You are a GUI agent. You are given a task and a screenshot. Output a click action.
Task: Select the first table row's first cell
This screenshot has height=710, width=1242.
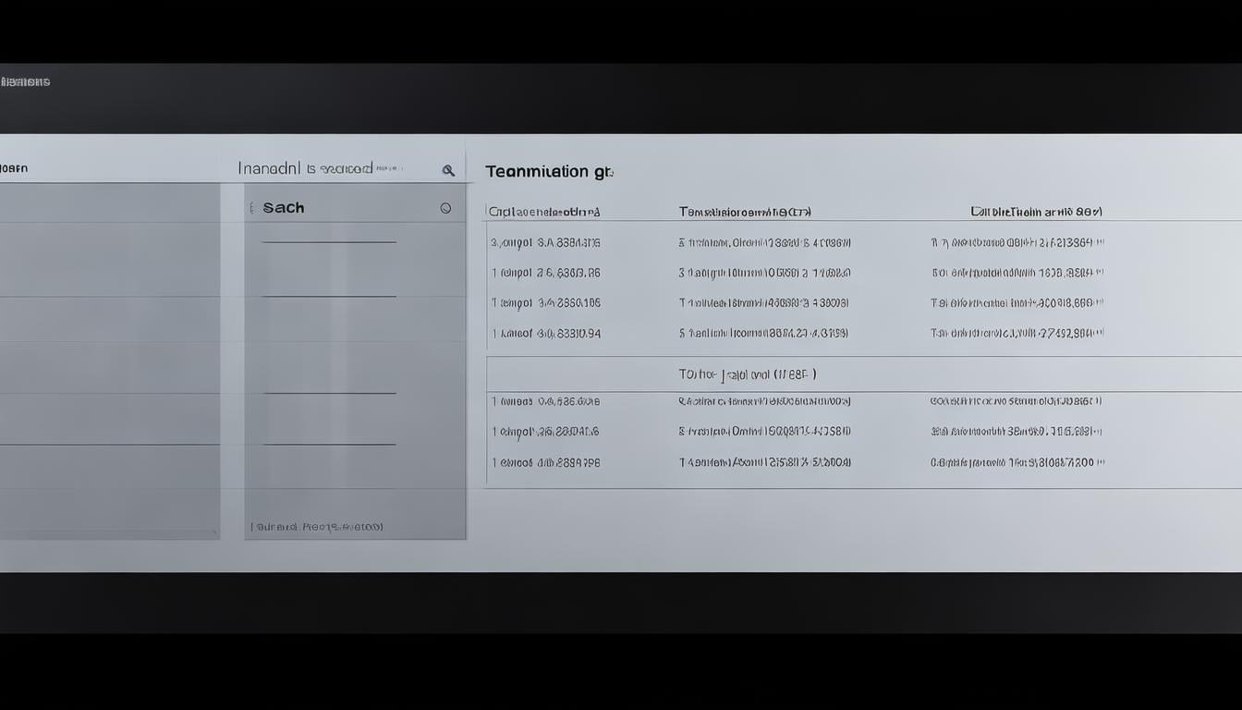tap(545, 243)
